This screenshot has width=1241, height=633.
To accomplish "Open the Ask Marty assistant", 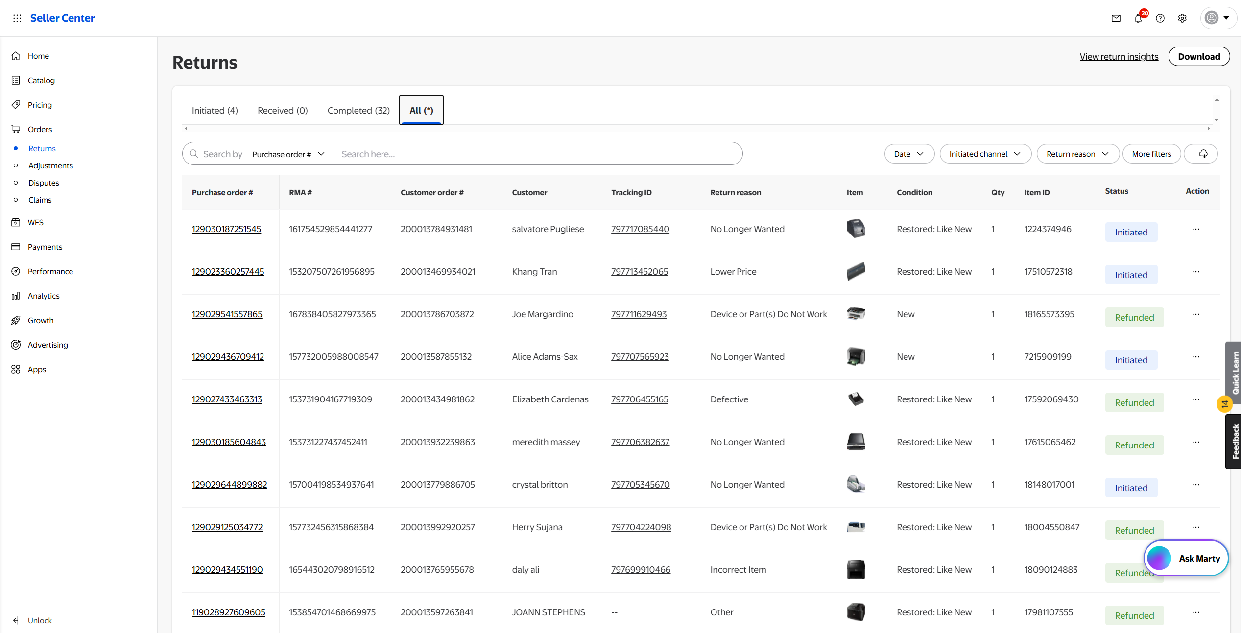I will (x=1186, y=558).
